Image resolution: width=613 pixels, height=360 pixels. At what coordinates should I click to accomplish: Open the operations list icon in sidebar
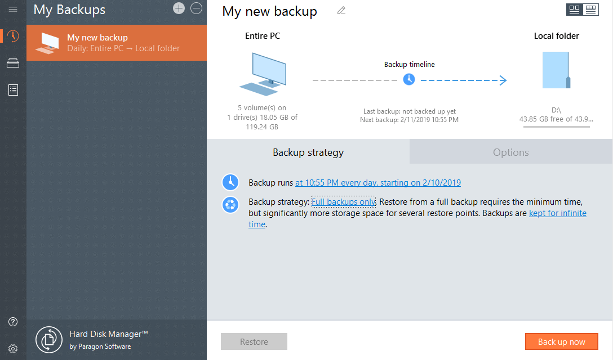coord(12,89)
